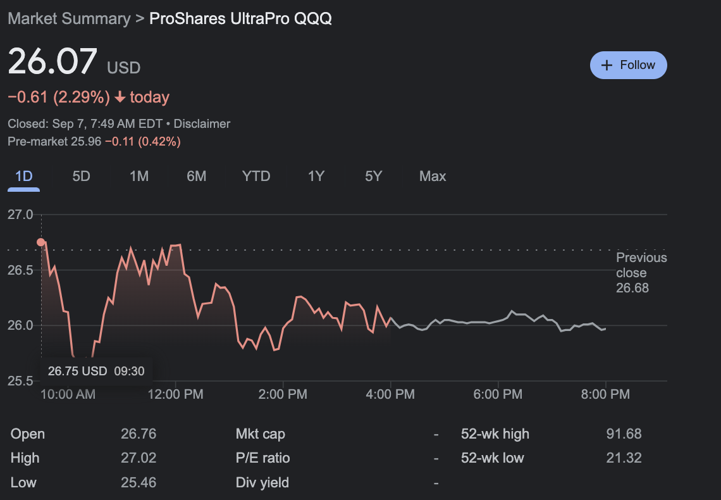This screenshot has height=500, width=721.
Task: Click the ProShares UltraPro QQQ title
Action: pos(240,18)
